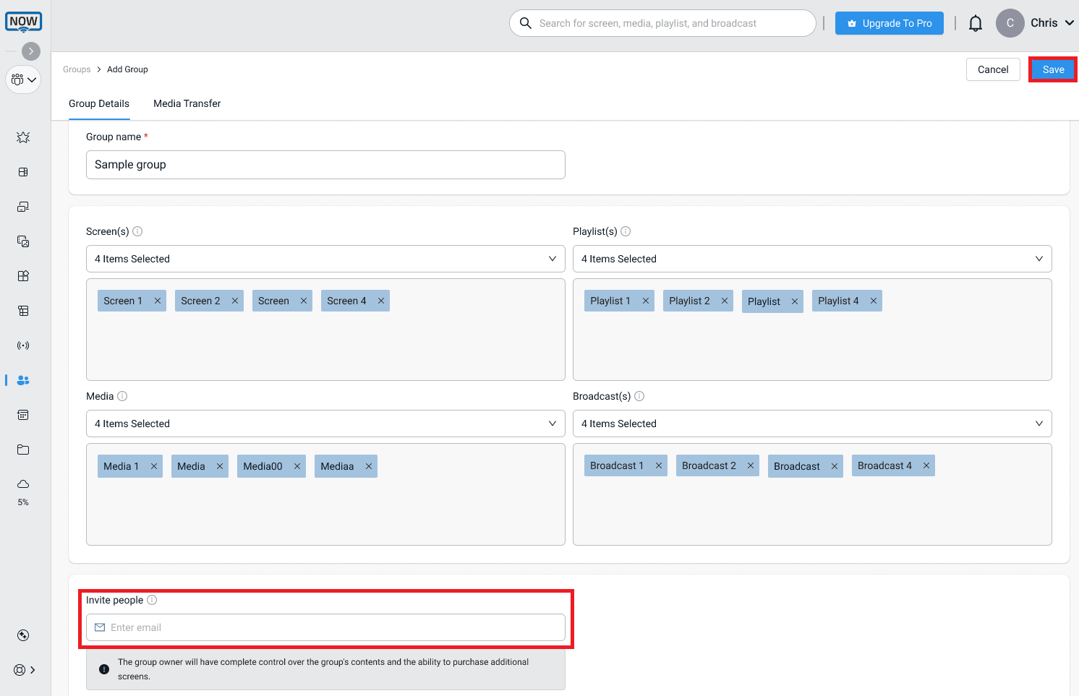Remove the Broadcast 1 chip
This screenshot has height=696, width=1079.
point(659,465)
